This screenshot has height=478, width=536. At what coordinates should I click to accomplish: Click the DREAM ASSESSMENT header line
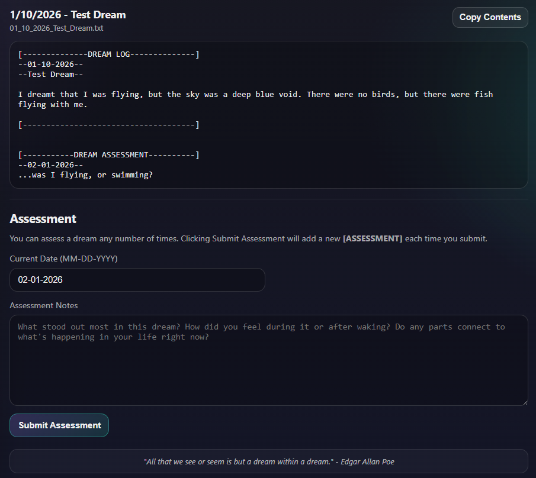(108, 155)
